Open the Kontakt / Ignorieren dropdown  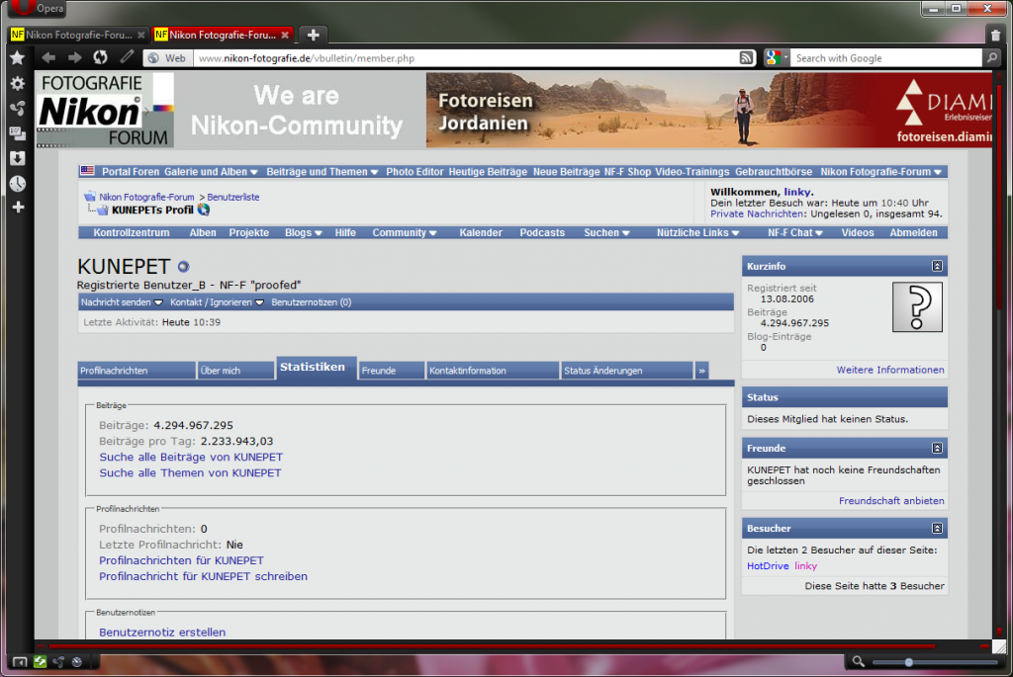[x=217, y=302]
